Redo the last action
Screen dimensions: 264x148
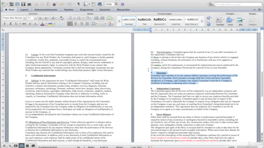70,4
